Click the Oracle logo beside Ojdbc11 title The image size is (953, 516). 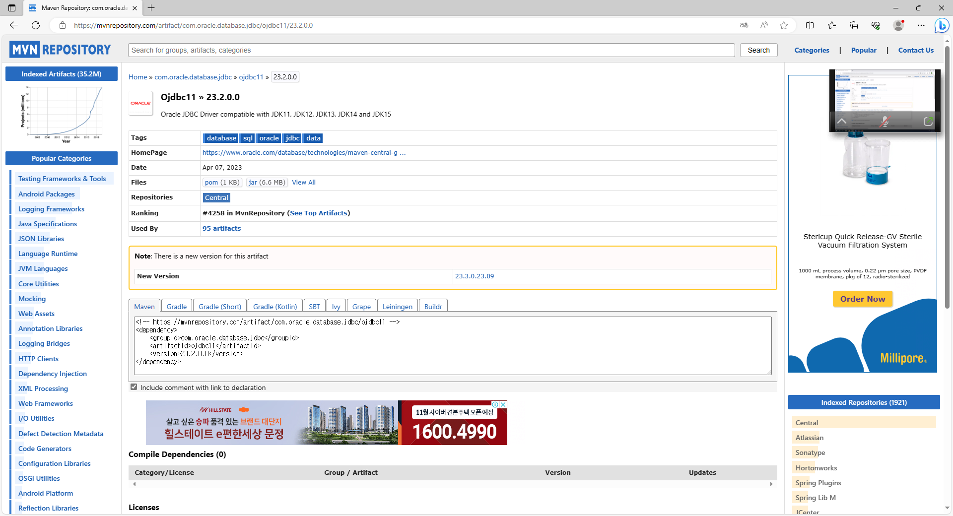[140, 103]
